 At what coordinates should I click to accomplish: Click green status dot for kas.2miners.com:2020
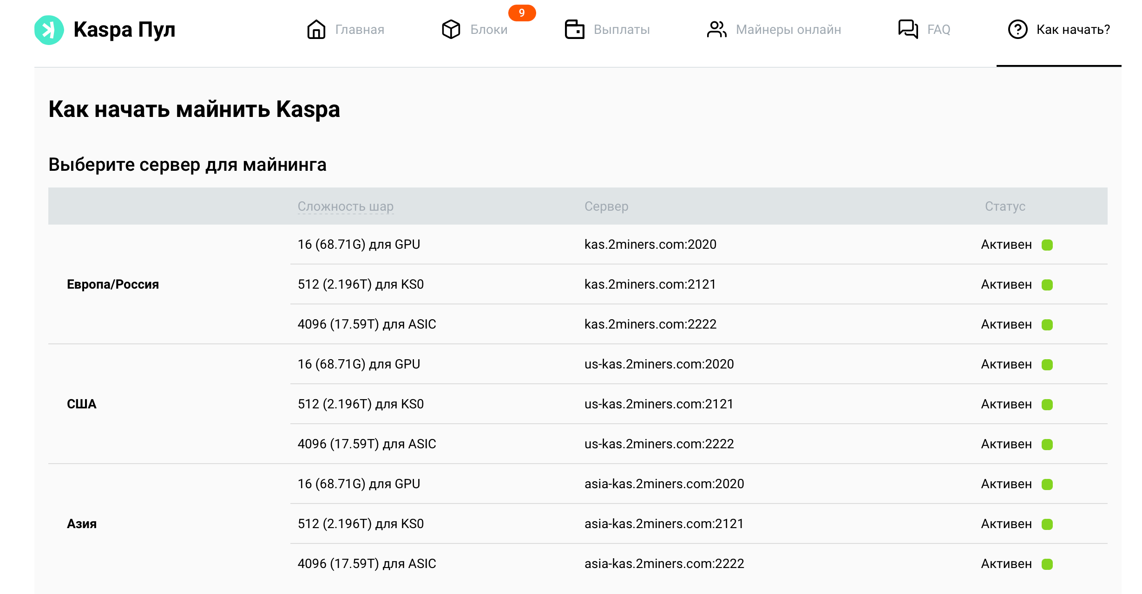click(1047, 245)
